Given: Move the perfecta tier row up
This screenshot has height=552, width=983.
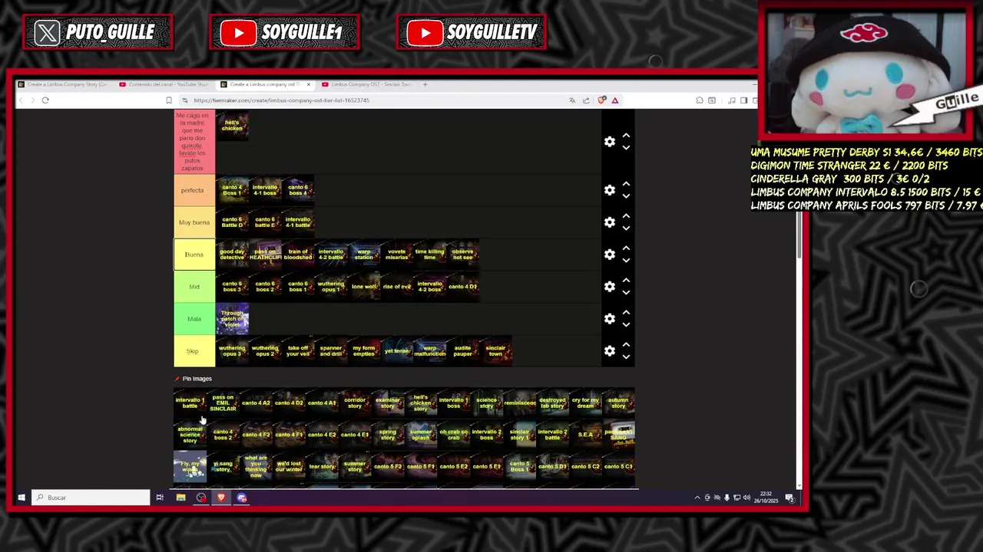Looking at the screenshot, I should tap(626, 184).
